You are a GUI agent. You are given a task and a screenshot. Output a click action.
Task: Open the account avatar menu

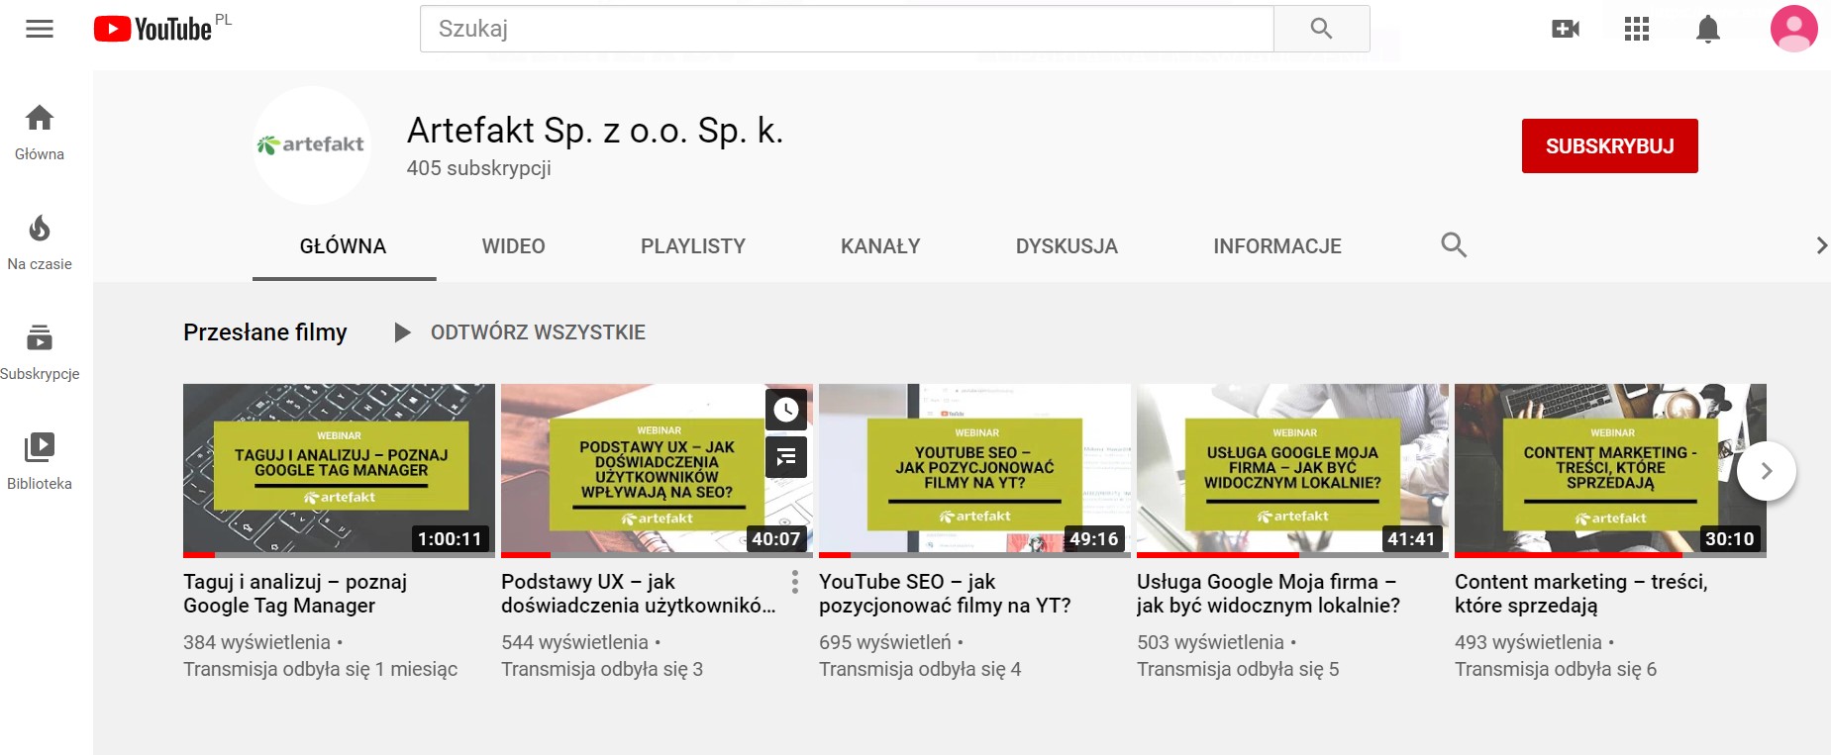[1794, 29]
